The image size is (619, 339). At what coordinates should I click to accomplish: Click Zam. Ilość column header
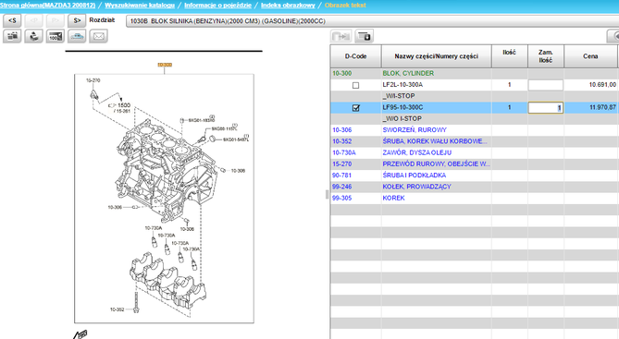[x=546, y=56]
